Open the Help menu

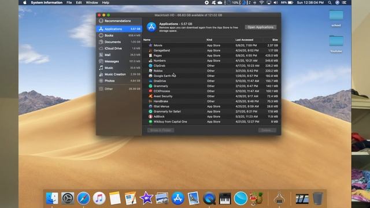click(105, 2)
